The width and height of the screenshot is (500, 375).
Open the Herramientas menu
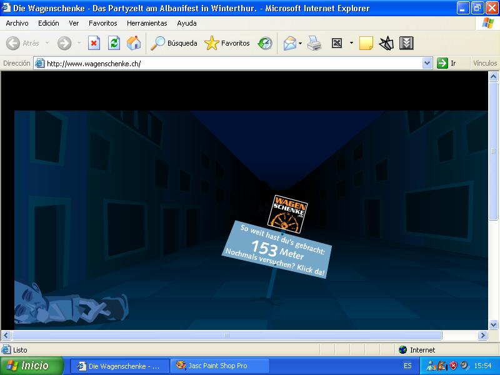tap(147, 23)
